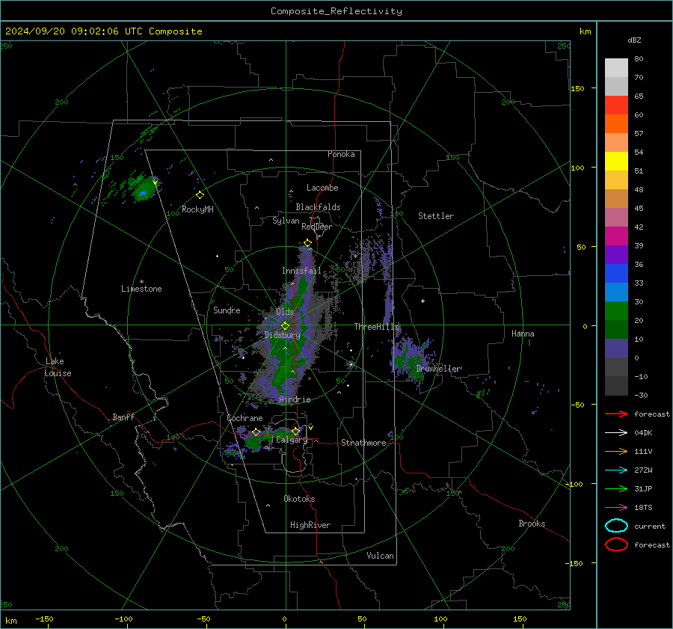Click the red forecast arrow legend icon
The image size is (673, 629).
(x=616, y=414)
